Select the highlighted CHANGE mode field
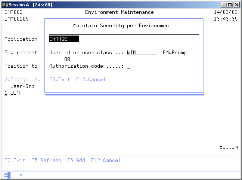Viewport: 242px width, 180px height. point(64,39)
